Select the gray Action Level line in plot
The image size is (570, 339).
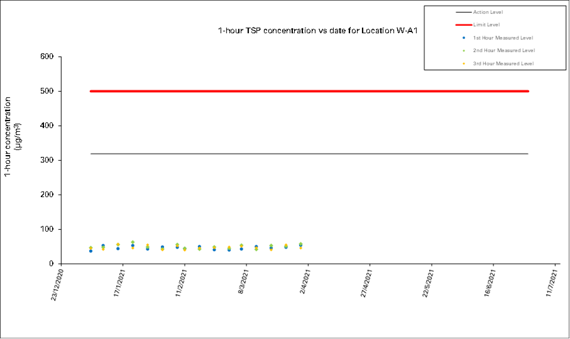pos(308,154)
